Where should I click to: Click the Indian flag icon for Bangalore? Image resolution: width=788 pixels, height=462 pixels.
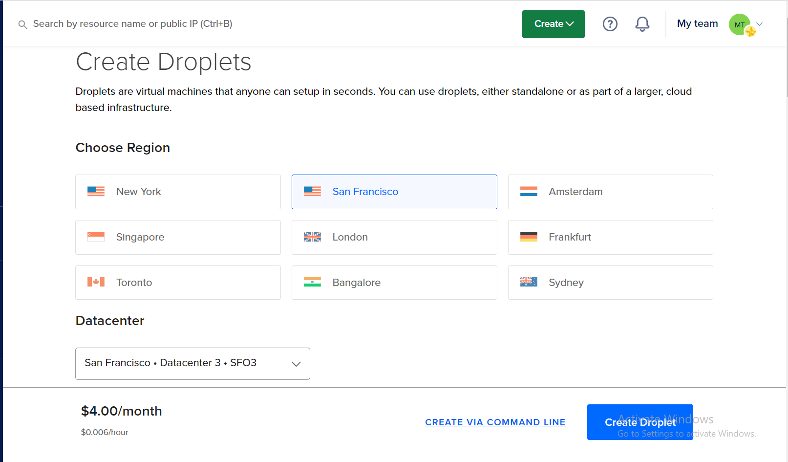point(312,282)
